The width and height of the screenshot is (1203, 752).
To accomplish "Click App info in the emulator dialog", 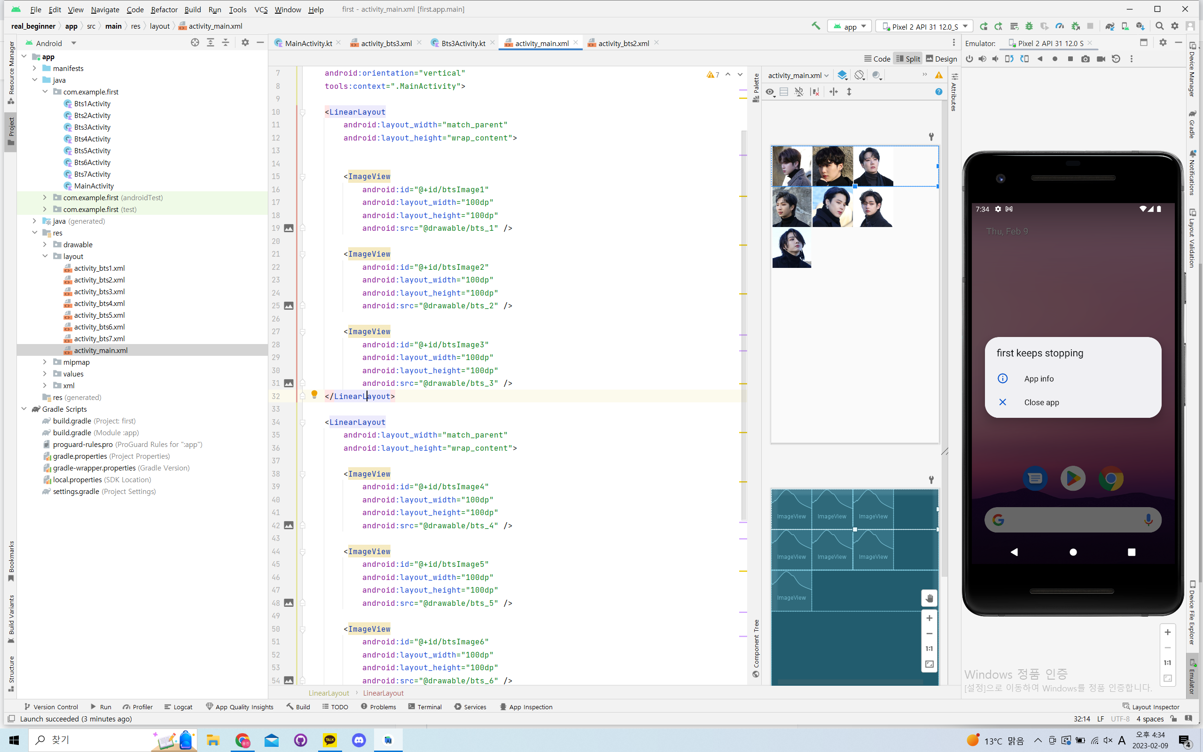I will click(x=1039, y=378).
